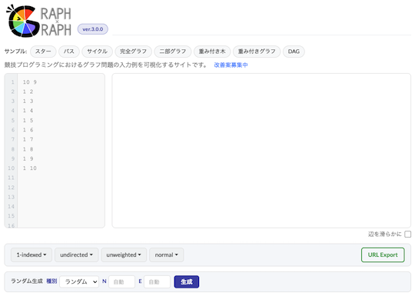Click the URL Export button
This screenshot has height=296, width=415.
pyautogui.click(x=383, y=255)
